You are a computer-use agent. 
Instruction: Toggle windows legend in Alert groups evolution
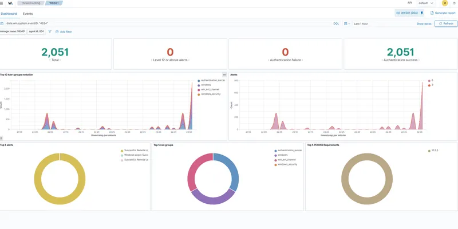[204, 85]
